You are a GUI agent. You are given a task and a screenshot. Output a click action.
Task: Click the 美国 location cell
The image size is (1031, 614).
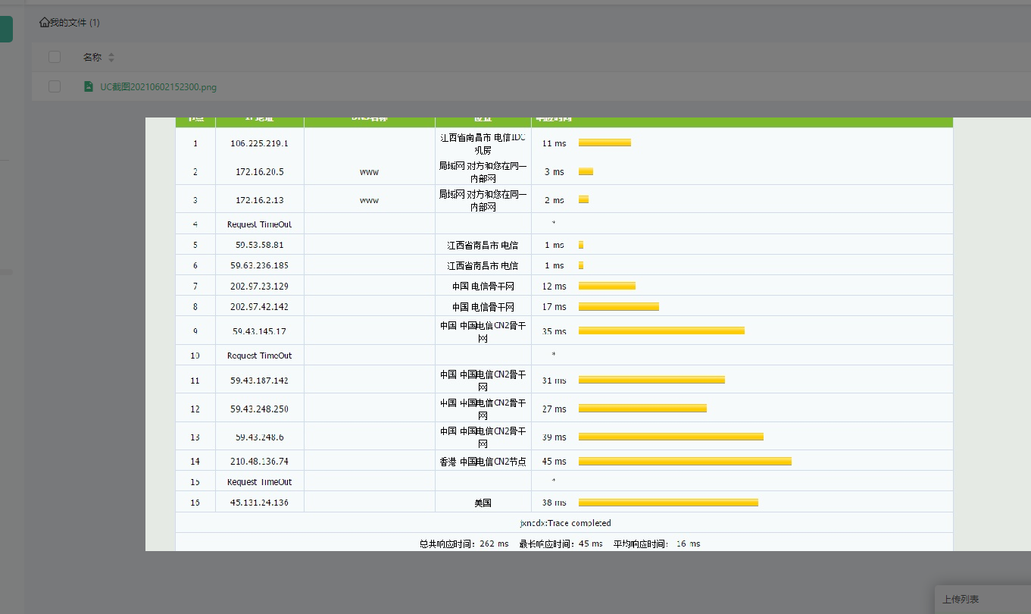[483, 503]
